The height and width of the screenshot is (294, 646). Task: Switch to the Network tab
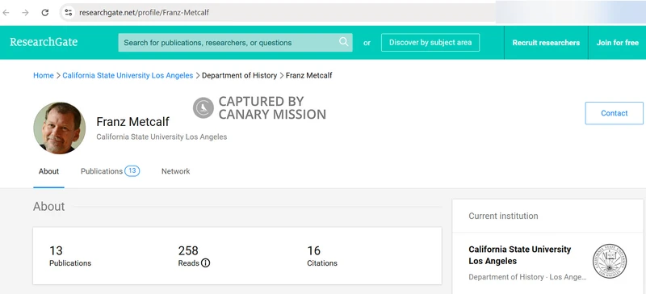click(x=175, y=171)
